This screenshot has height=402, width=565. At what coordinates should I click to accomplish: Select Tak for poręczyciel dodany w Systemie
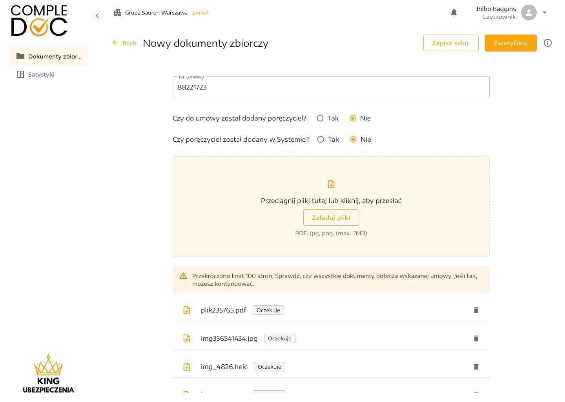pyautogui.click(x=321, y=139)
